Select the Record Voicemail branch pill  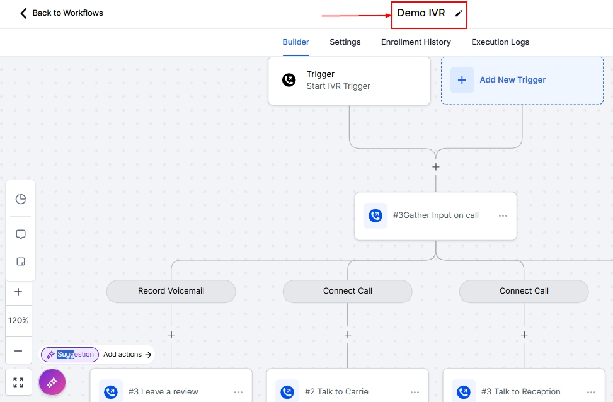tap(171, 291)
